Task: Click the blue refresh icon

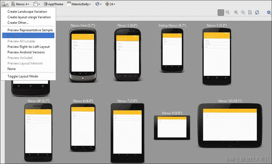Action: click(257, 12)
